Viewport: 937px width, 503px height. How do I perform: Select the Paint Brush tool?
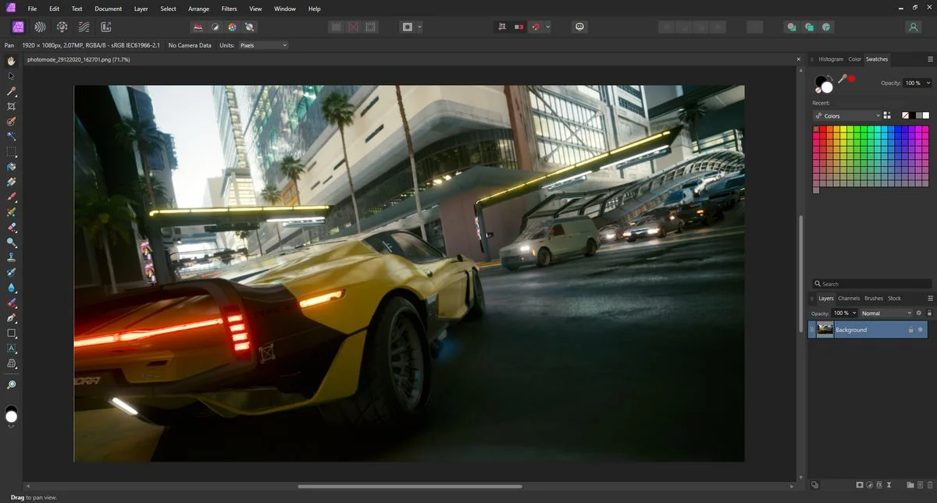pyautogui.click(x=11, y=197)
